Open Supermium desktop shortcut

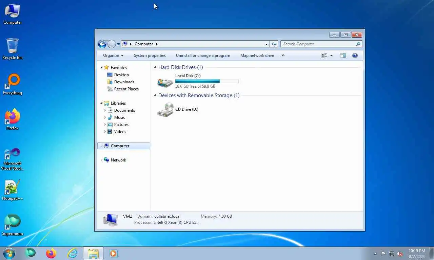click(x=13, y=225)
